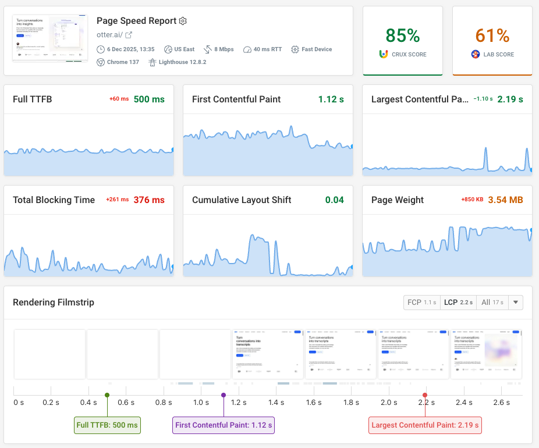Open the Page Speed Report settings gear
Image resolution: width=539 pixels, height=448 pixels.
pyautogui.click(x=183, y=21)
